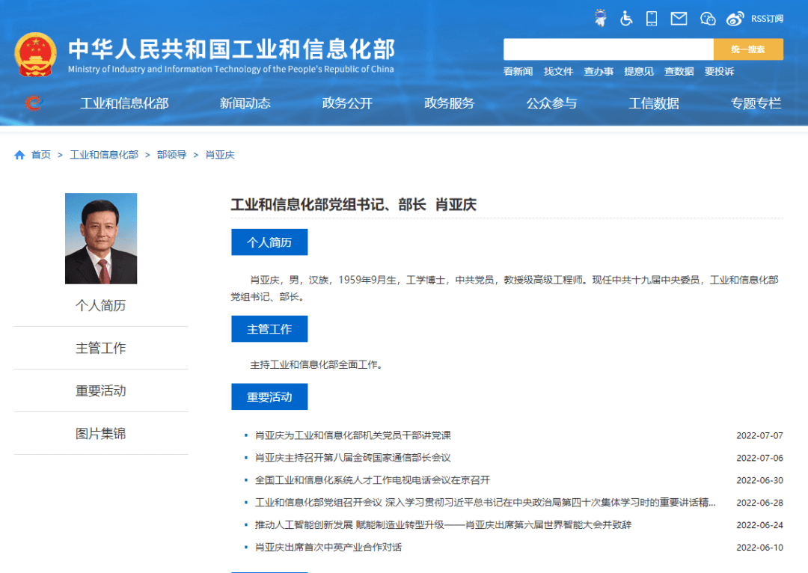Open article 肖亚庆出席首次中英产业合作对话
Image resolution: width=808 pixels, height=573 pixels.
328,548
